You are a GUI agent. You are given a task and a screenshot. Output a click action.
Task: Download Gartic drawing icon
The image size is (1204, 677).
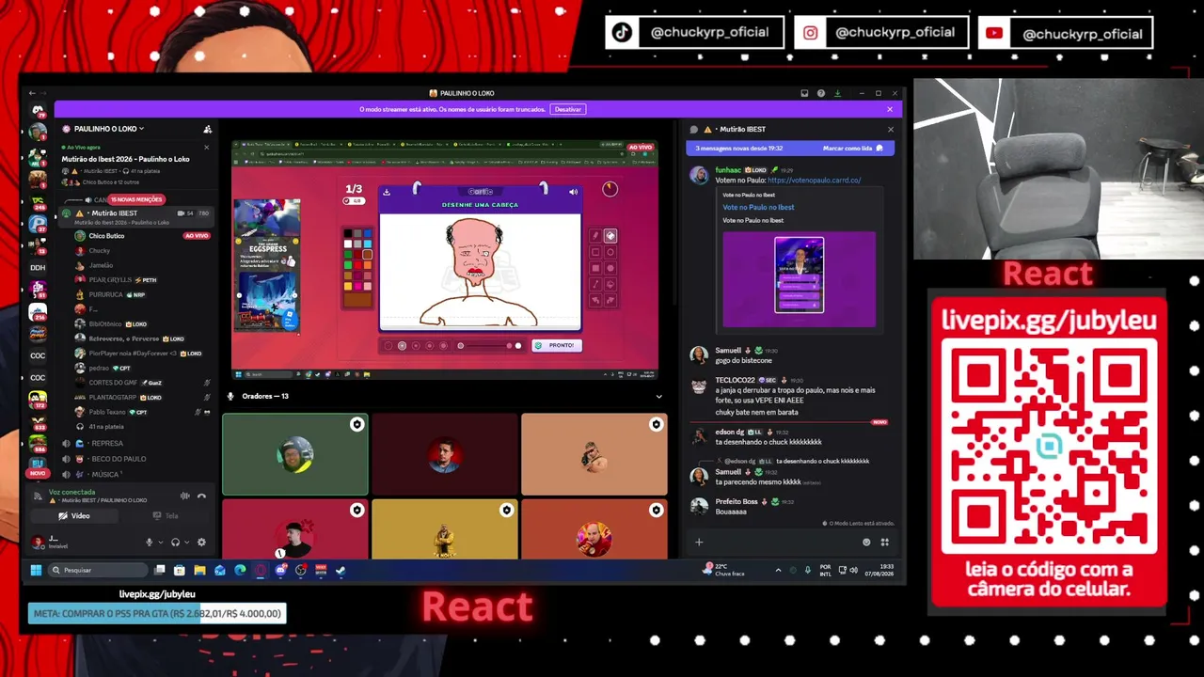click(x=387, y=192)
